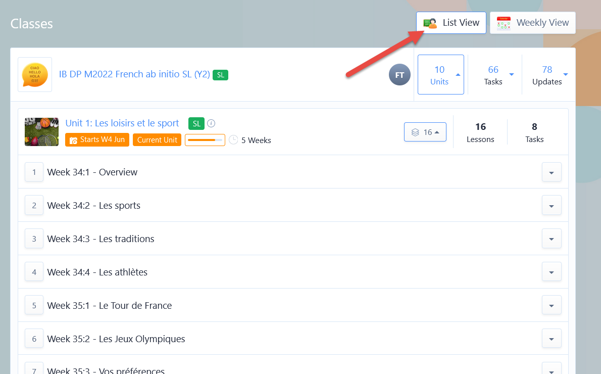Open the Unit 1 sports thumbnail image
Image resolution: width=601 pixels, height=374 pixels.
click(x=42, y=132)
